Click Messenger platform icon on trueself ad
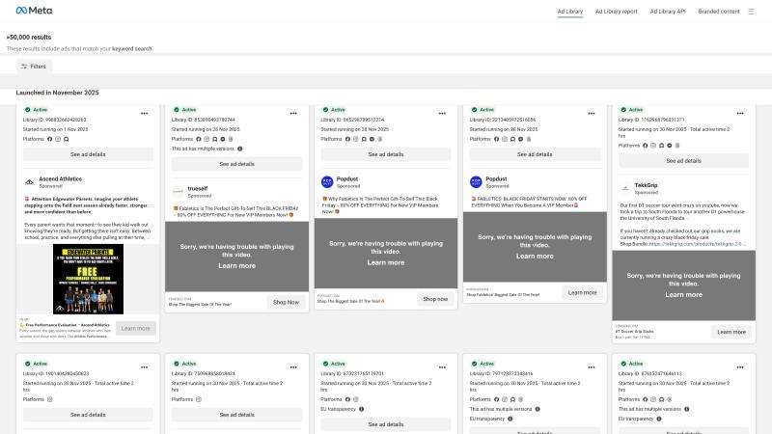 pos(223,139)
